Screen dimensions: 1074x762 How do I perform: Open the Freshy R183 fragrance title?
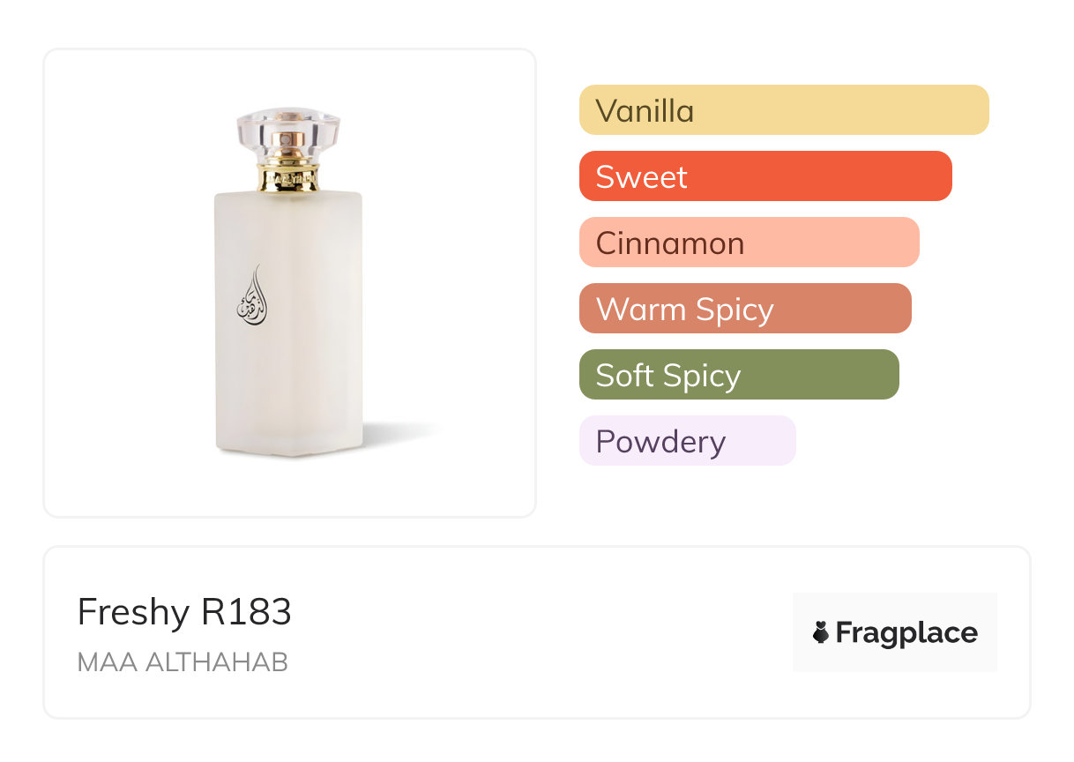tap(184, 612)
